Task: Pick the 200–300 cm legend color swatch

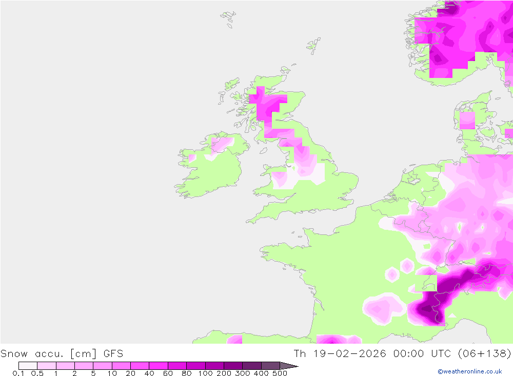Action: [x=233, y=366]
